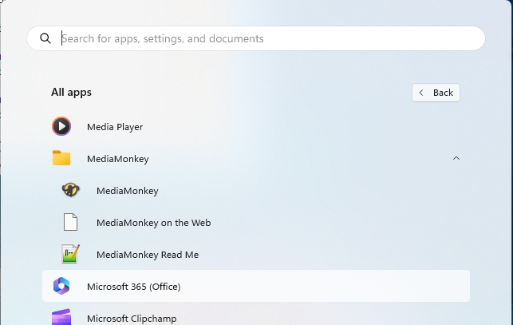Image resolution: width=513 pixels, height=325 pixels.
Task: Launch Microsoft 365 (Office) from its label
Action: 133,286
